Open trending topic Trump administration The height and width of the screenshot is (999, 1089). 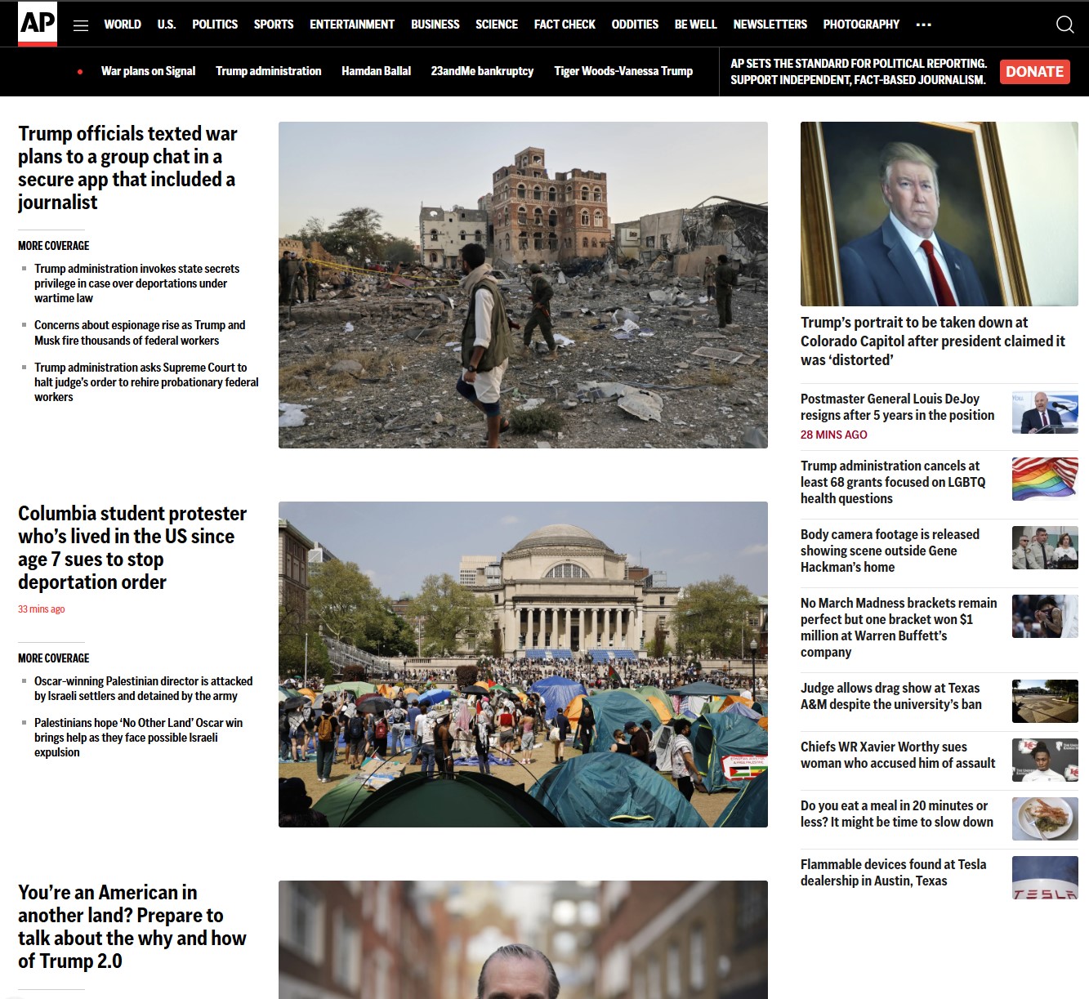269,71
